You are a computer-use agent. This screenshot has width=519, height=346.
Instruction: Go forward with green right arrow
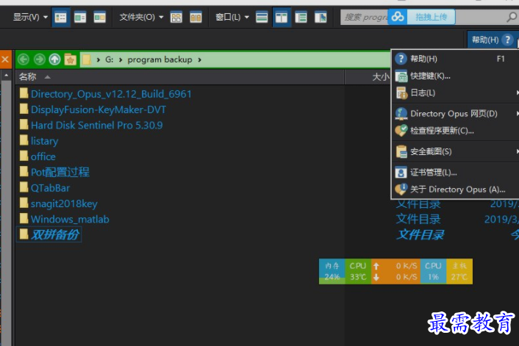[39, 60]
